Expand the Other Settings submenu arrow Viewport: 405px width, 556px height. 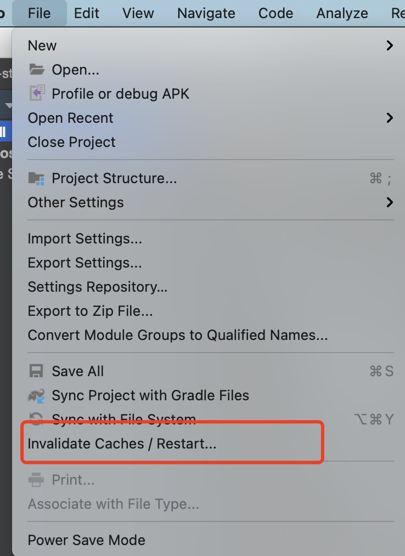pyautogui.click(x=390, y=202)
